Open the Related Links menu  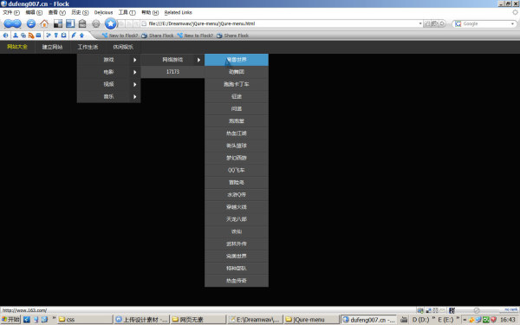point(178,12)
